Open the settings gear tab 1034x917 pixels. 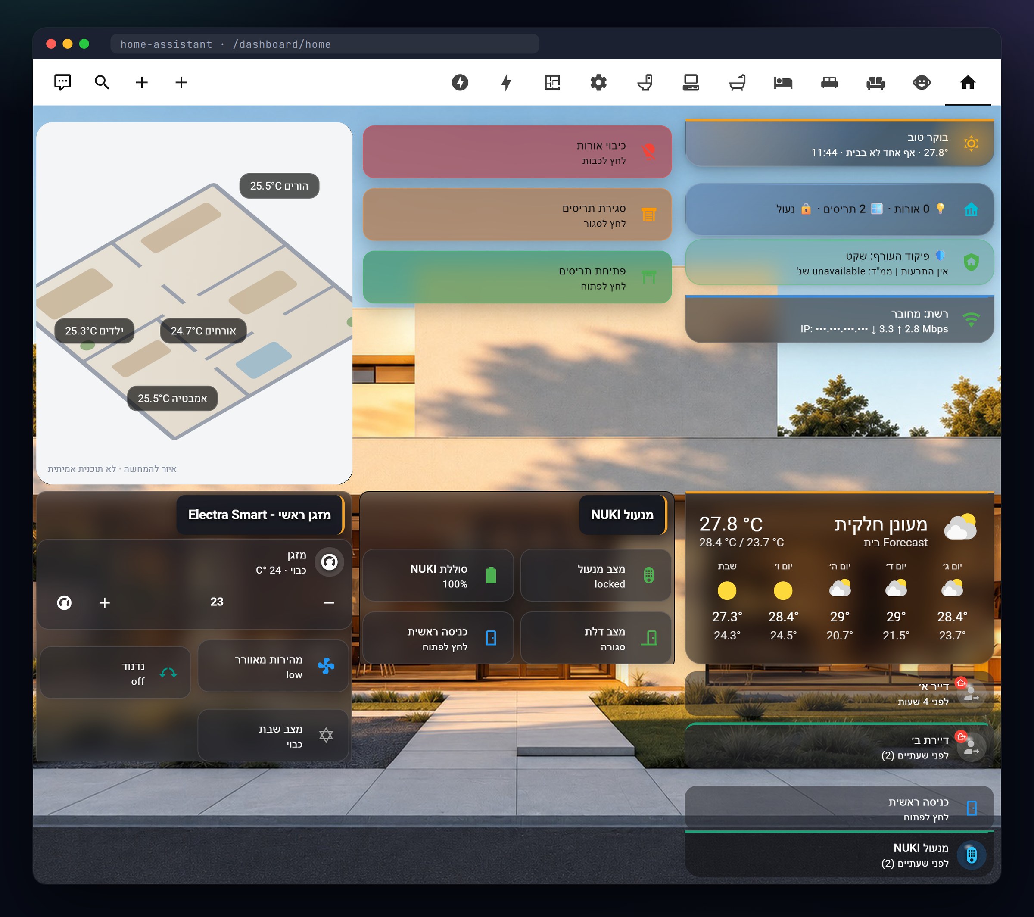coord(598,82)
